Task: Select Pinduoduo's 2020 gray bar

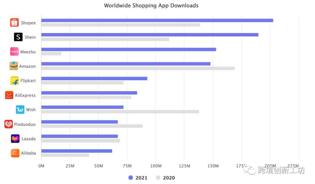Action: coord(92,126)
